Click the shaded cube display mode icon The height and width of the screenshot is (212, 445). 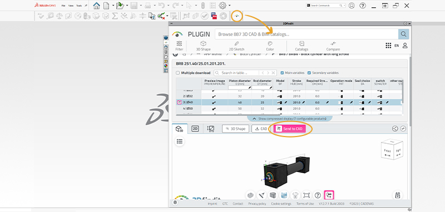point(273,195)
